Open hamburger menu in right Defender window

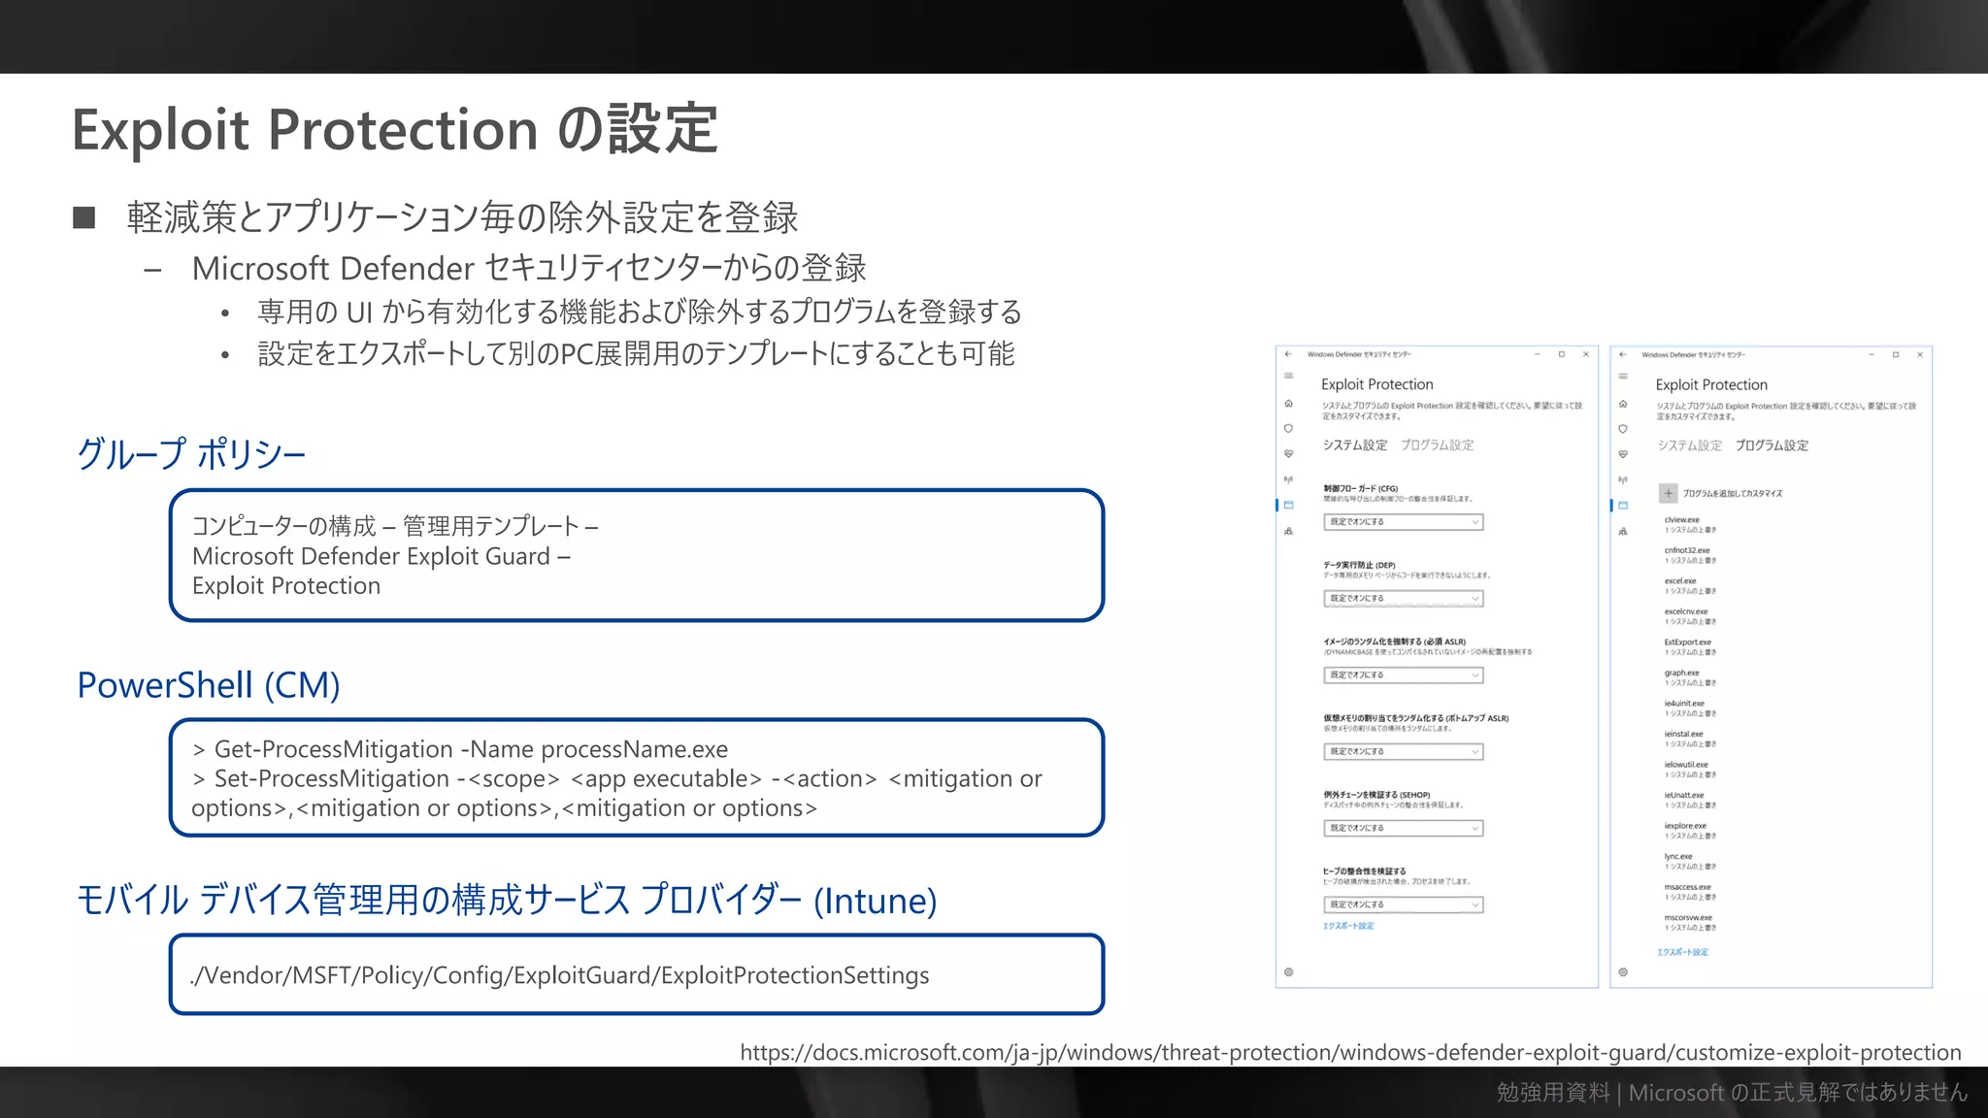click(1622, 377)
